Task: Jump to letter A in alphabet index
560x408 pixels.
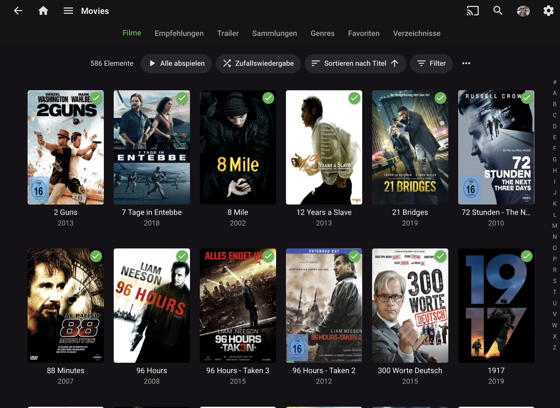Action: 555,93
